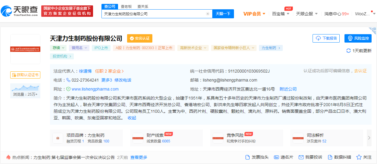Screen dimensions: 377x164
Task: Click the phone icon next to 022-27364241
Action: pos(68,80)
